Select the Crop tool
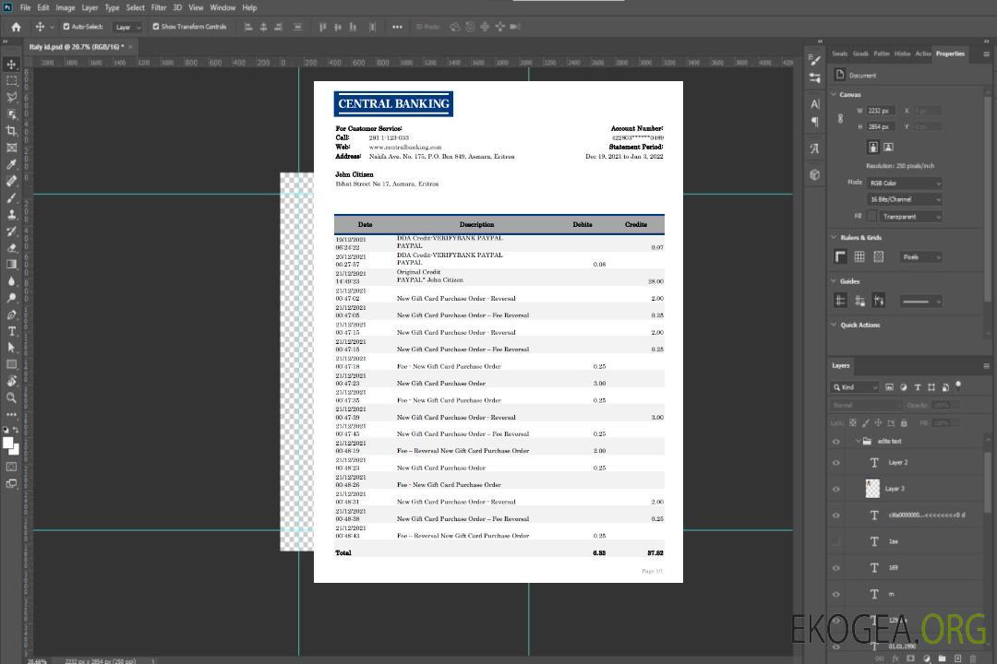The image size is (997, 664). (12, 131)
